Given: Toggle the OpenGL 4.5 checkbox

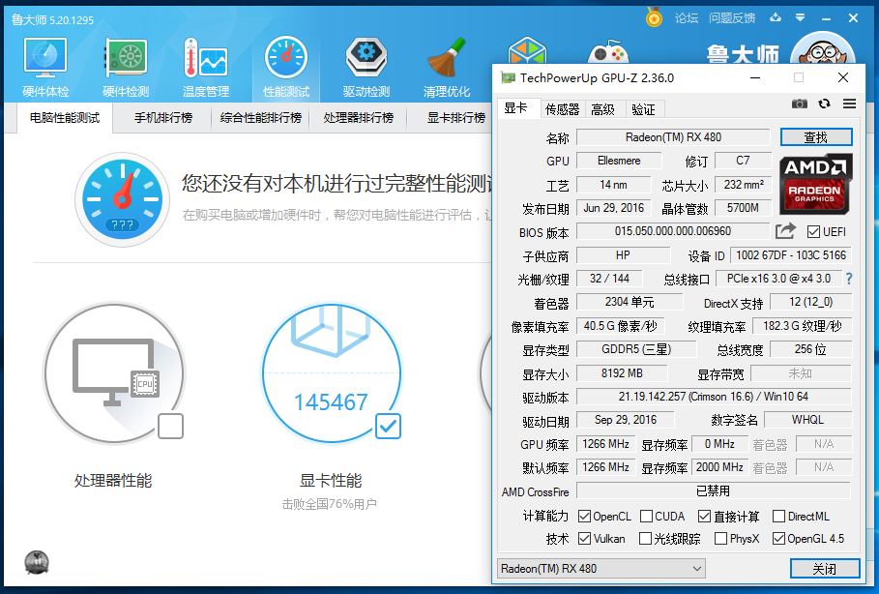Looking at the screenshot, I should 778,539.
